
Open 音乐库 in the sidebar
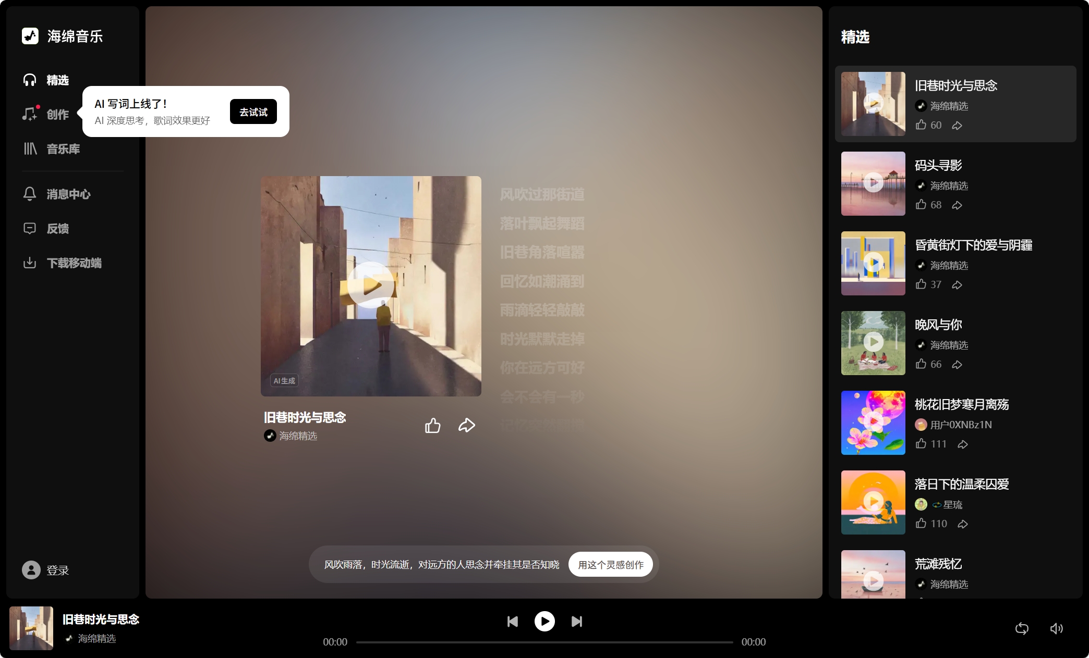point(51,149)
